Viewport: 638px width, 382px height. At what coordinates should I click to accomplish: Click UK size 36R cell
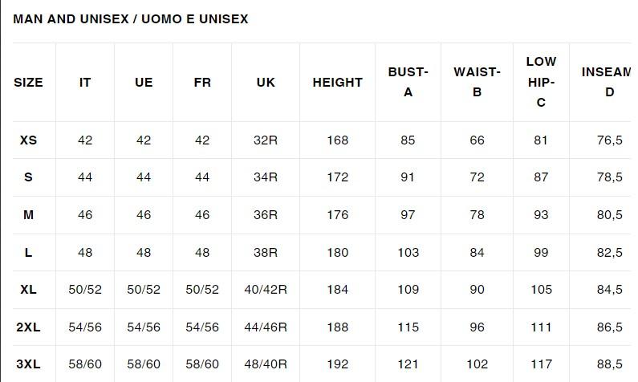[x=266, y=215]
